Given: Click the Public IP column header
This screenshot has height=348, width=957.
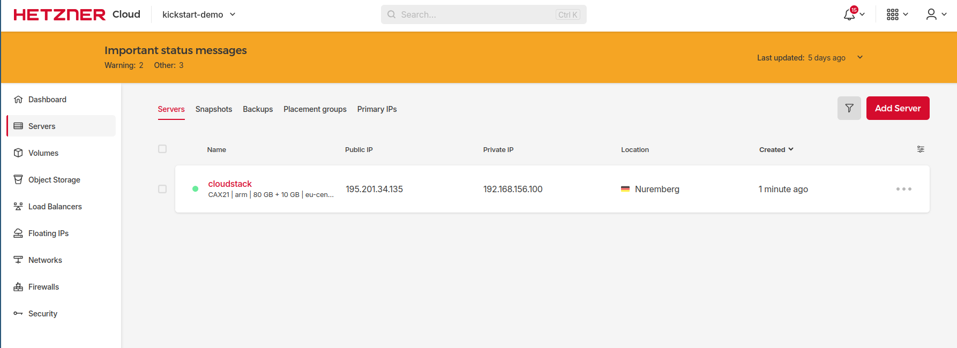Looking at the screenshot, I should tap(359, 150).
